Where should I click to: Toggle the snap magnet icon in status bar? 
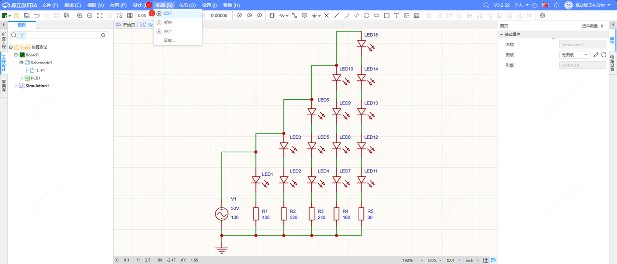[x=493, y=260]
